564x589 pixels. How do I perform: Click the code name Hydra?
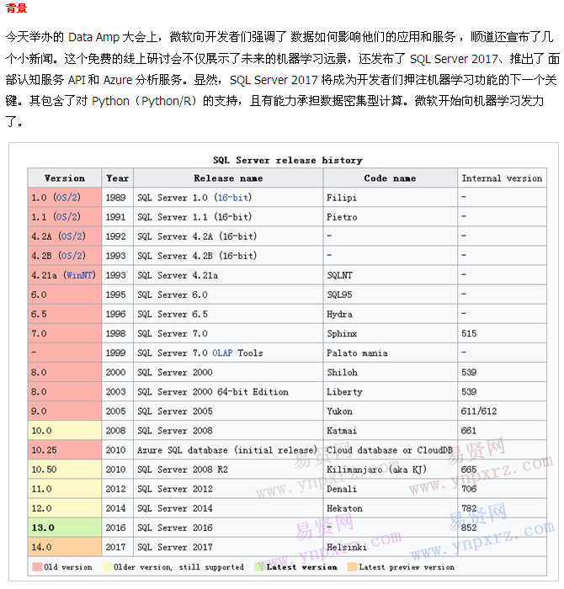click(340, 314)
